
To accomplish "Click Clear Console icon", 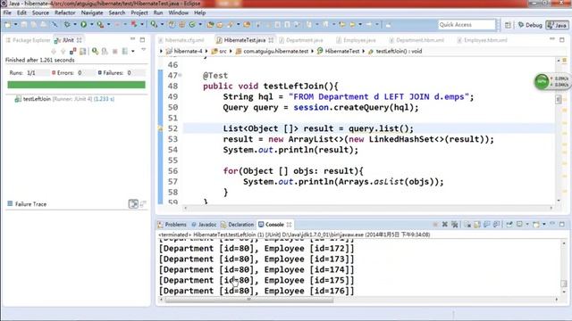I will (x=467, y=224).
